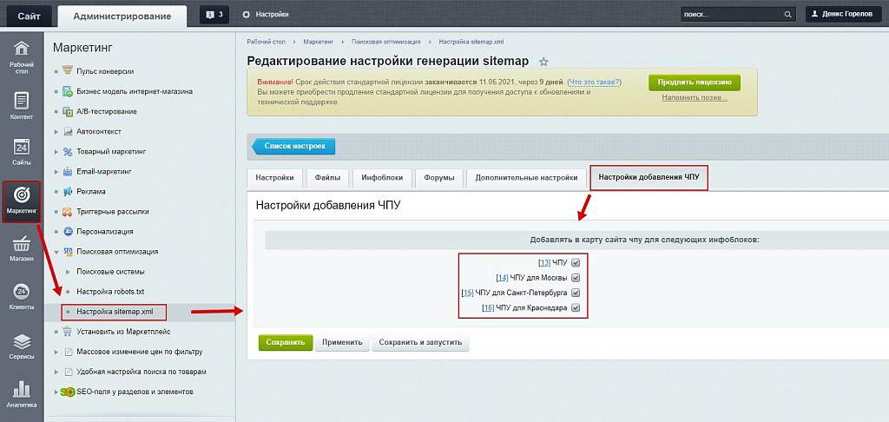The height and width of the screenshot is (422, 889).
Task: Expand the Автоконтекст menu item
Action: [x=56, y=131]
